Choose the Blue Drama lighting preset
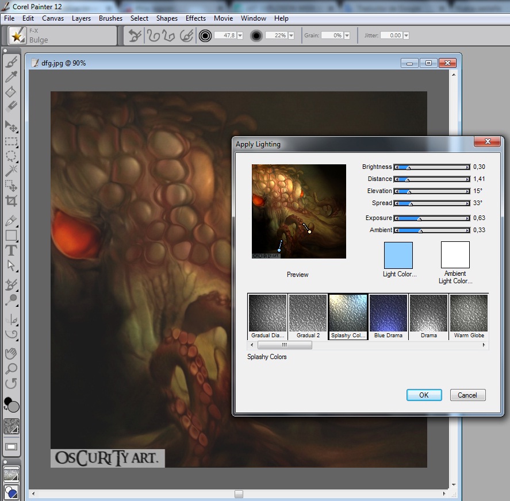510x501 pixels. point(388,314)
